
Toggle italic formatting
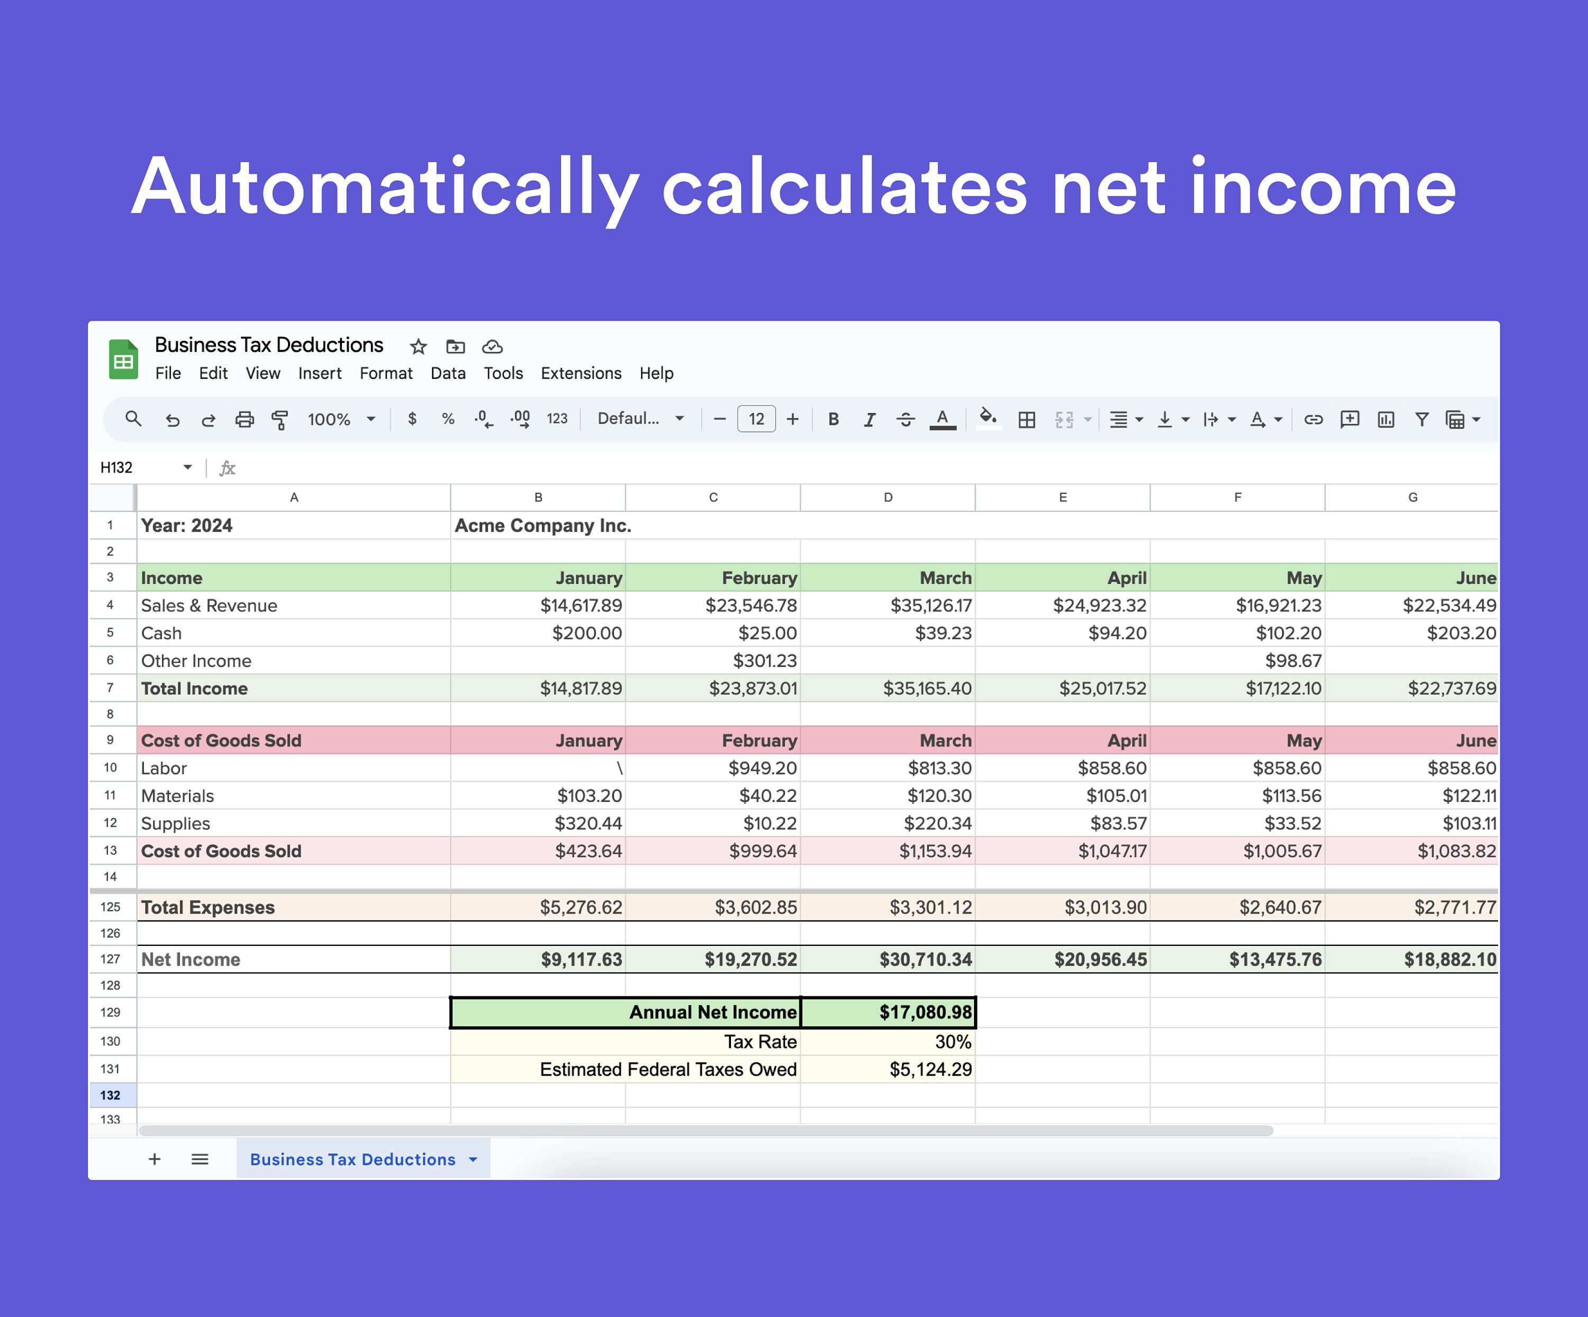click(x=870, y=420)
